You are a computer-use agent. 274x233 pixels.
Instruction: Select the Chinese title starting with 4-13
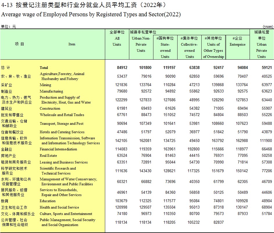tap(83, 5)
